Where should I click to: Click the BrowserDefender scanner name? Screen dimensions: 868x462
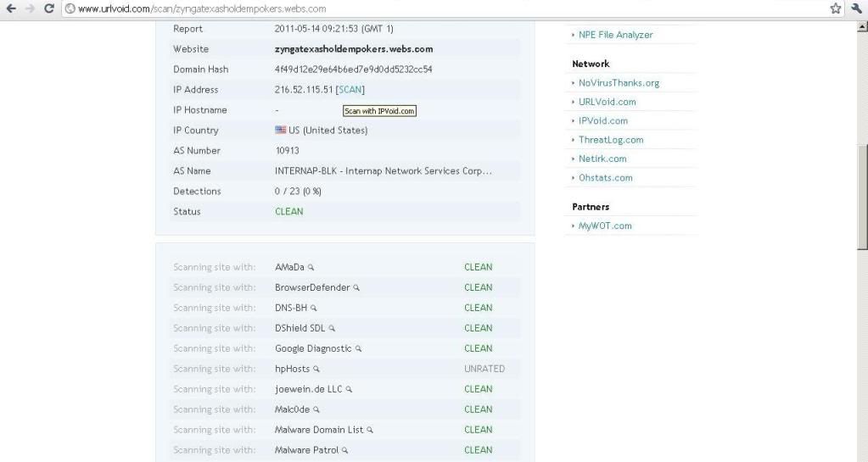click(312, 287)
